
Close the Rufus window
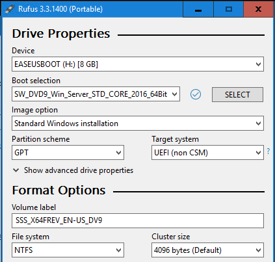(x=258, y=9)
